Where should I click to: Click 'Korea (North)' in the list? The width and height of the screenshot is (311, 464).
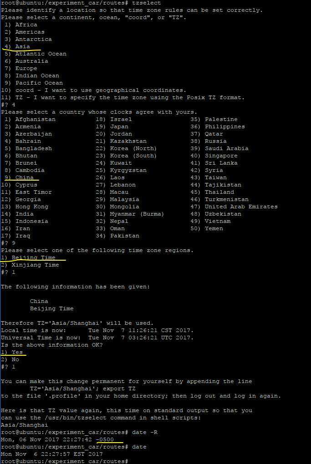coord(133,149)
